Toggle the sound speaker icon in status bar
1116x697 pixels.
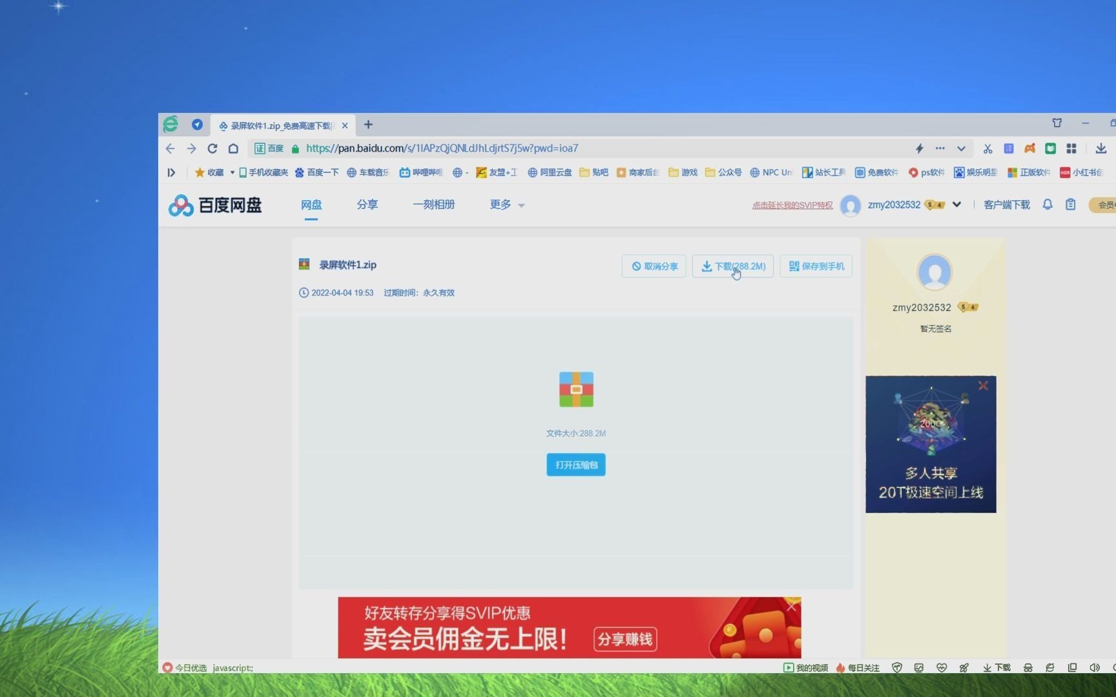(x=1095, y=668)
